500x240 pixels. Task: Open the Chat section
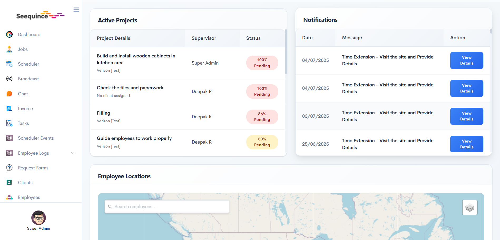23,94
